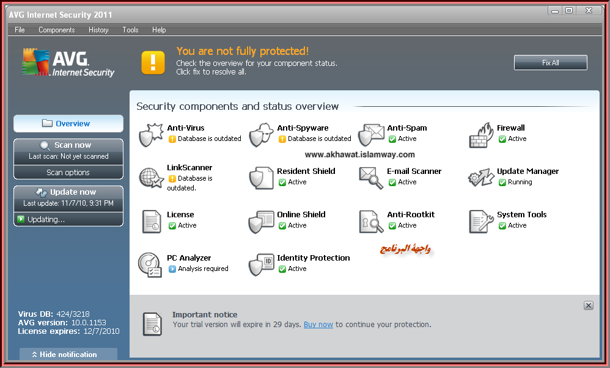Click the AVG Internet Security logo

(68, 63)
